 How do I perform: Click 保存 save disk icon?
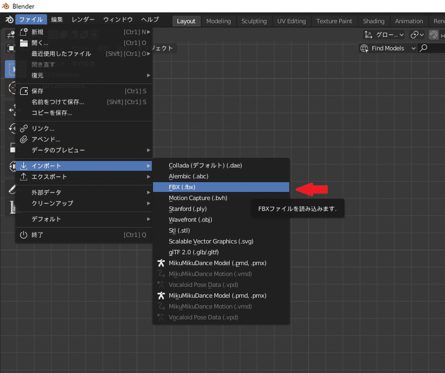(24, 91)
